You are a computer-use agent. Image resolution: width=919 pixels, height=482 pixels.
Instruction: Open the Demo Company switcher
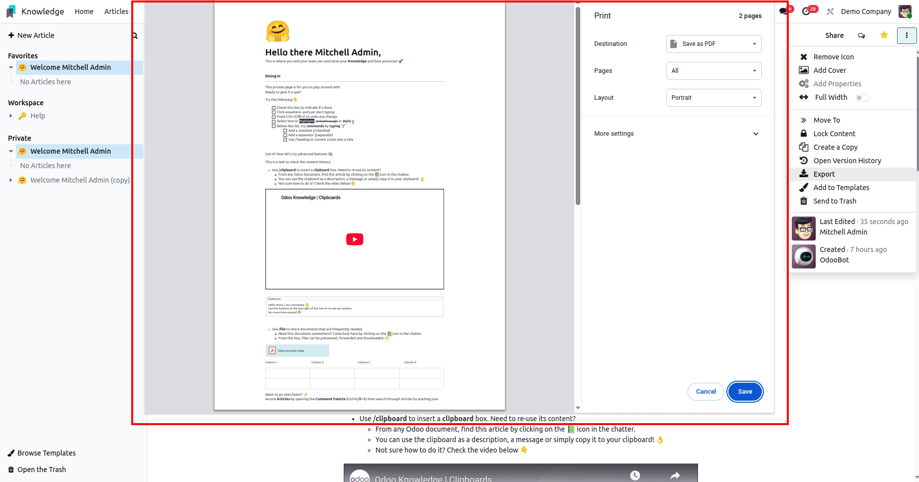coord(866,11)
